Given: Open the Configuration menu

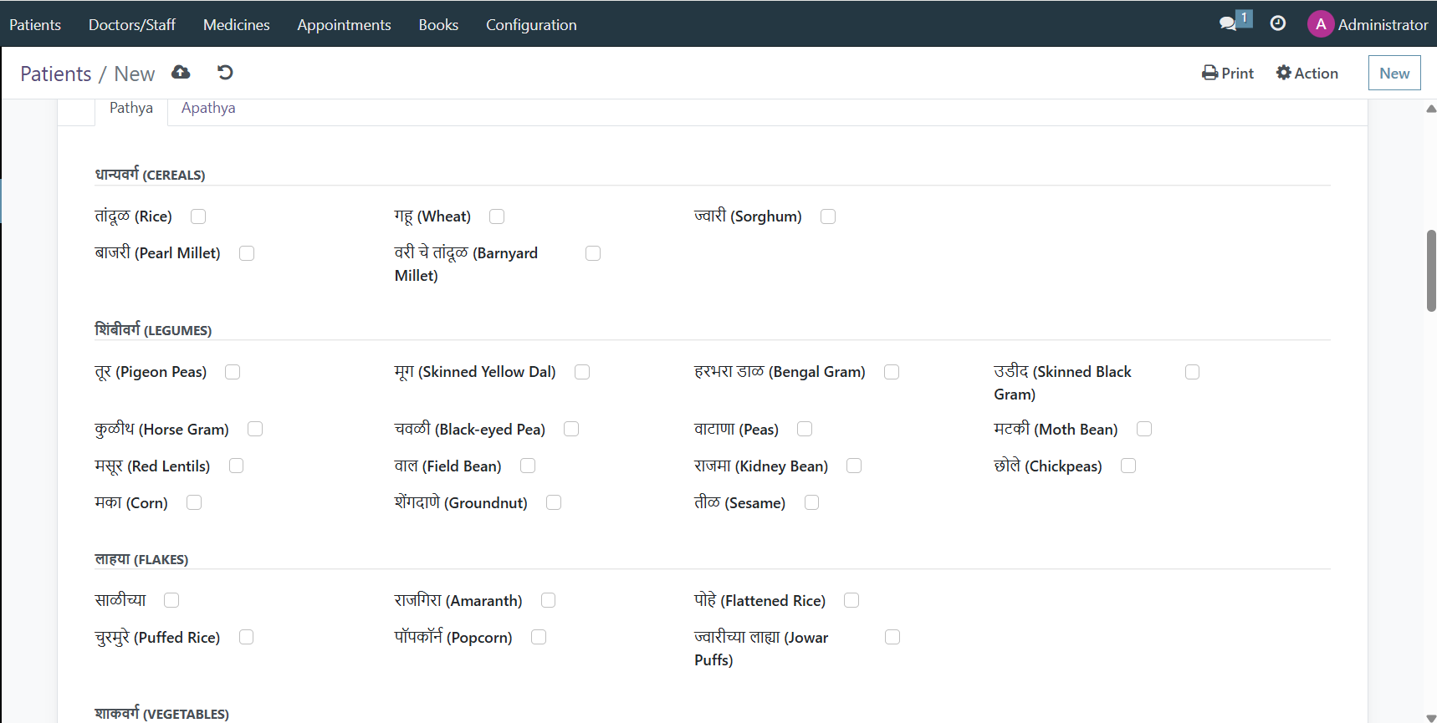Looking at the screenshot, I should pos(531,24).
